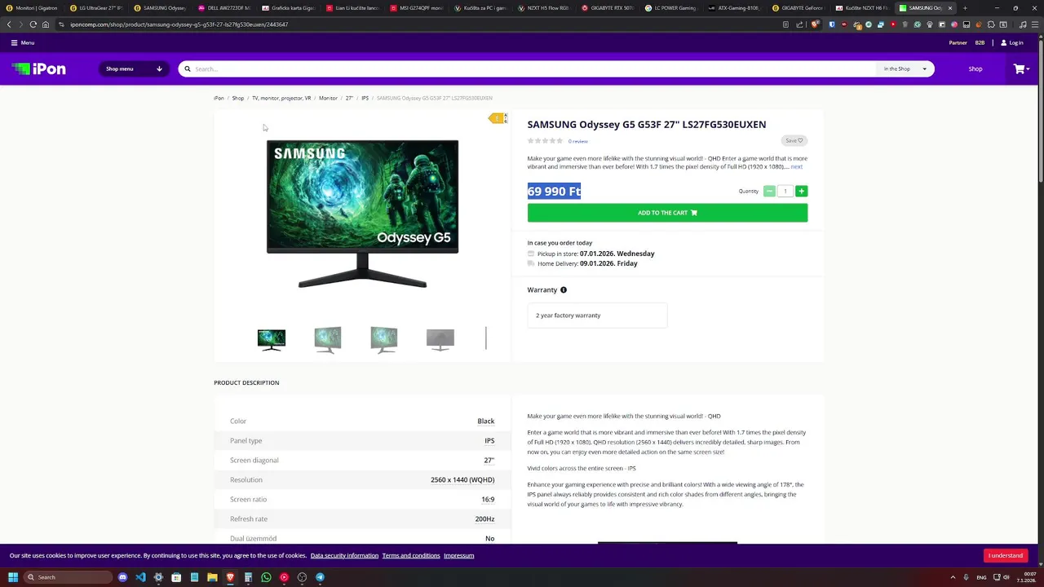
Task: Open the 'In the Shop' search scope dropdown
Action: [905, 69]
